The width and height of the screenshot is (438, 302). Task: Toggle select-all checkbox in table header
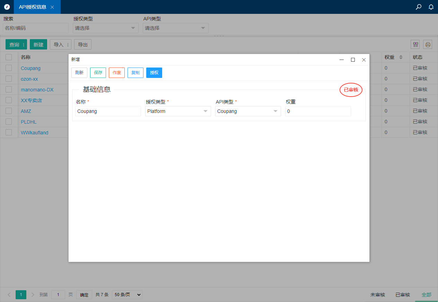(9, 57)
